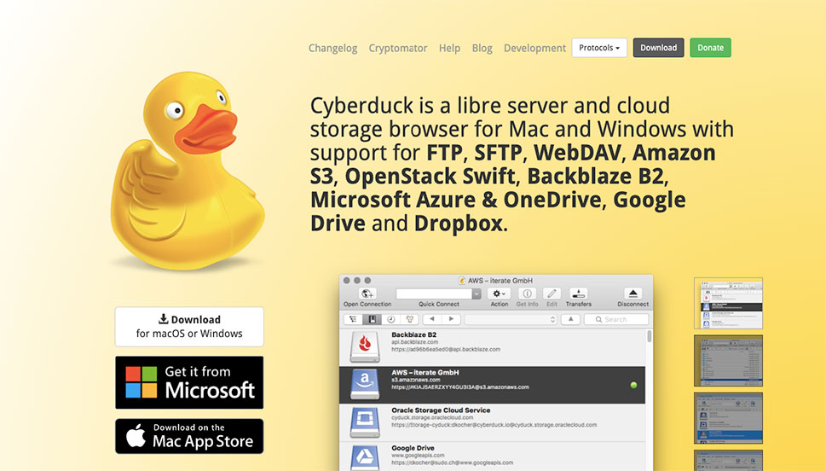Screen dimensions: 826x471
Task: Show the Bonjour view icon
Action: [x=410, y=319]
